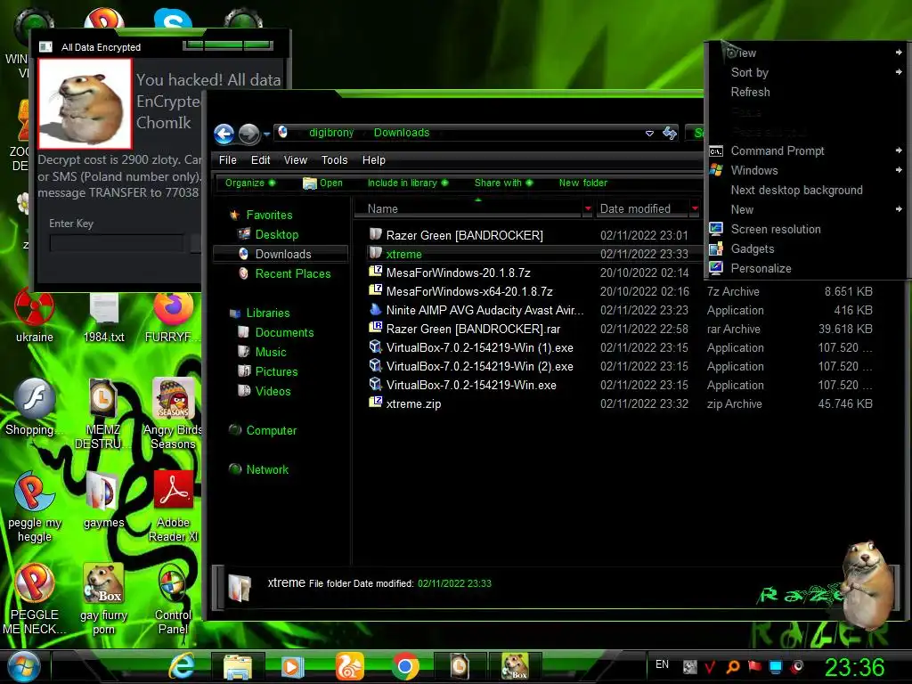912x684 pixels.
Task: Select Computer in navigation pane
Action: point(271,430)
